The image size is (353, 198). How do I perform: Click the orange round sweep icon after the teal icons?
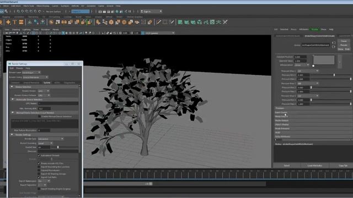click(51, 22)
